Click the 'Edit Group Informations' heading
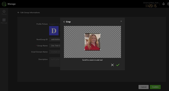This screenshot has height=91, width=169. coord(30,12)
